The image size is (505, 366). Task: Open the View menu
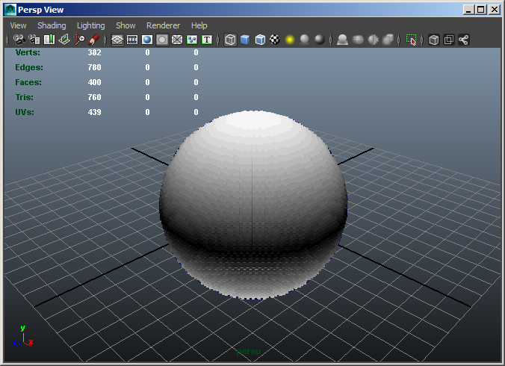pyautogui.click(x=18, y=25)
